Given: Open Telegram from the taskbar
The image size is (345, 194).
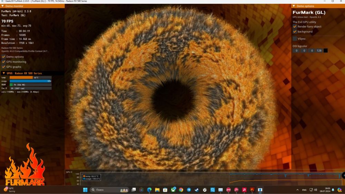Looking at the screenshot, I should (x=189, y=190).
